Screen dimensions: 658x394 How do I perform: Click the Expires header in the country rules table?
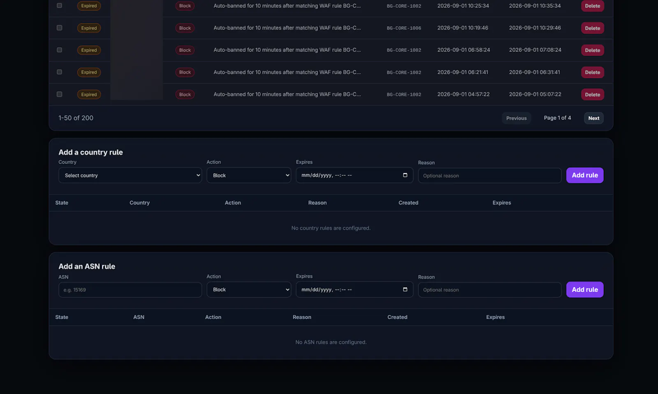(502, 203)
